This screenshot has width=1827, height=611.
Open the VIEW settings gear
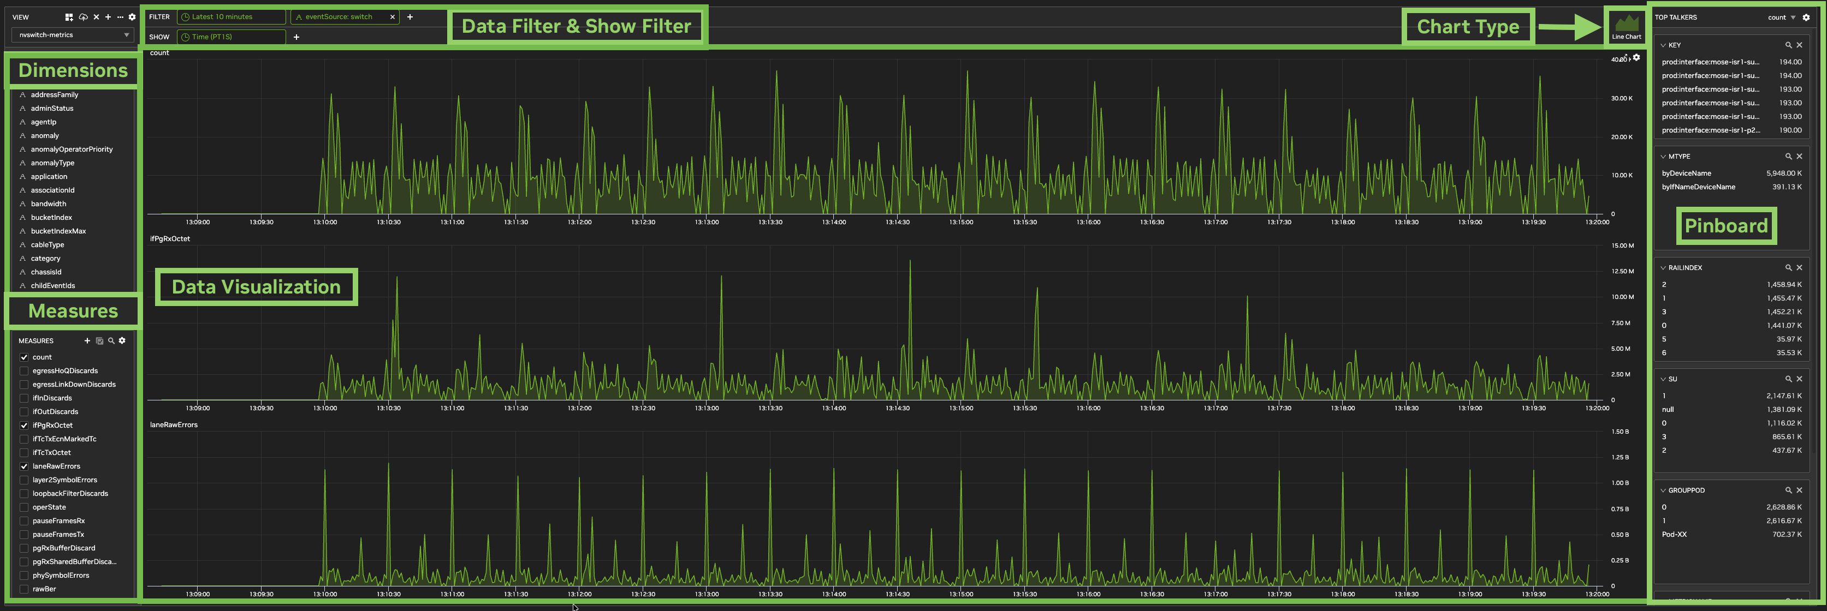pos(132,17)
